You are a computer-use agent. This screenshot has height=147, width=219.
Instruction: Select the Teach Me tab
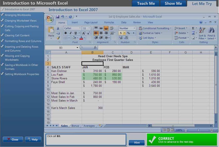click(x=146, y=4)
